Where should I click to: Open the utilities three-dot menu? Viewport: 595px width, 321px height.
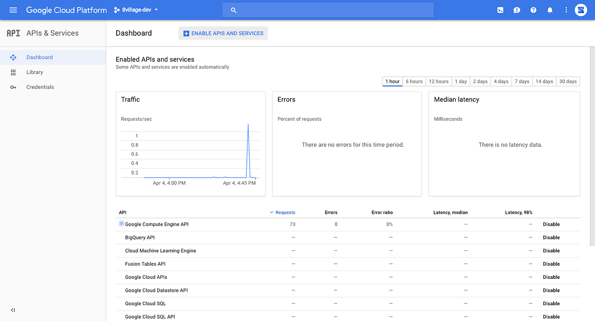566,10
